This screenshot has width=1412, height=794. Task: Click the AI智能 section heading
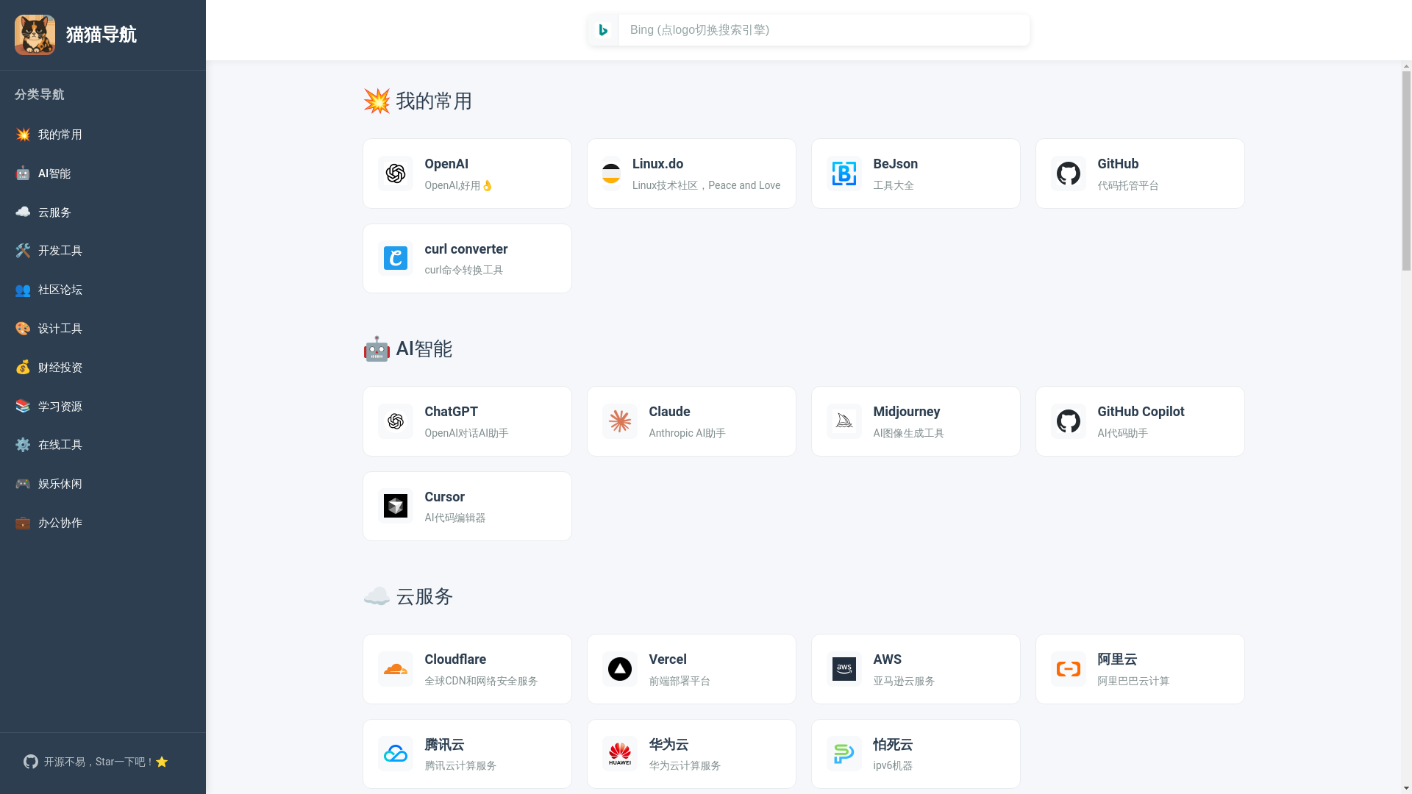pos(407,348)
